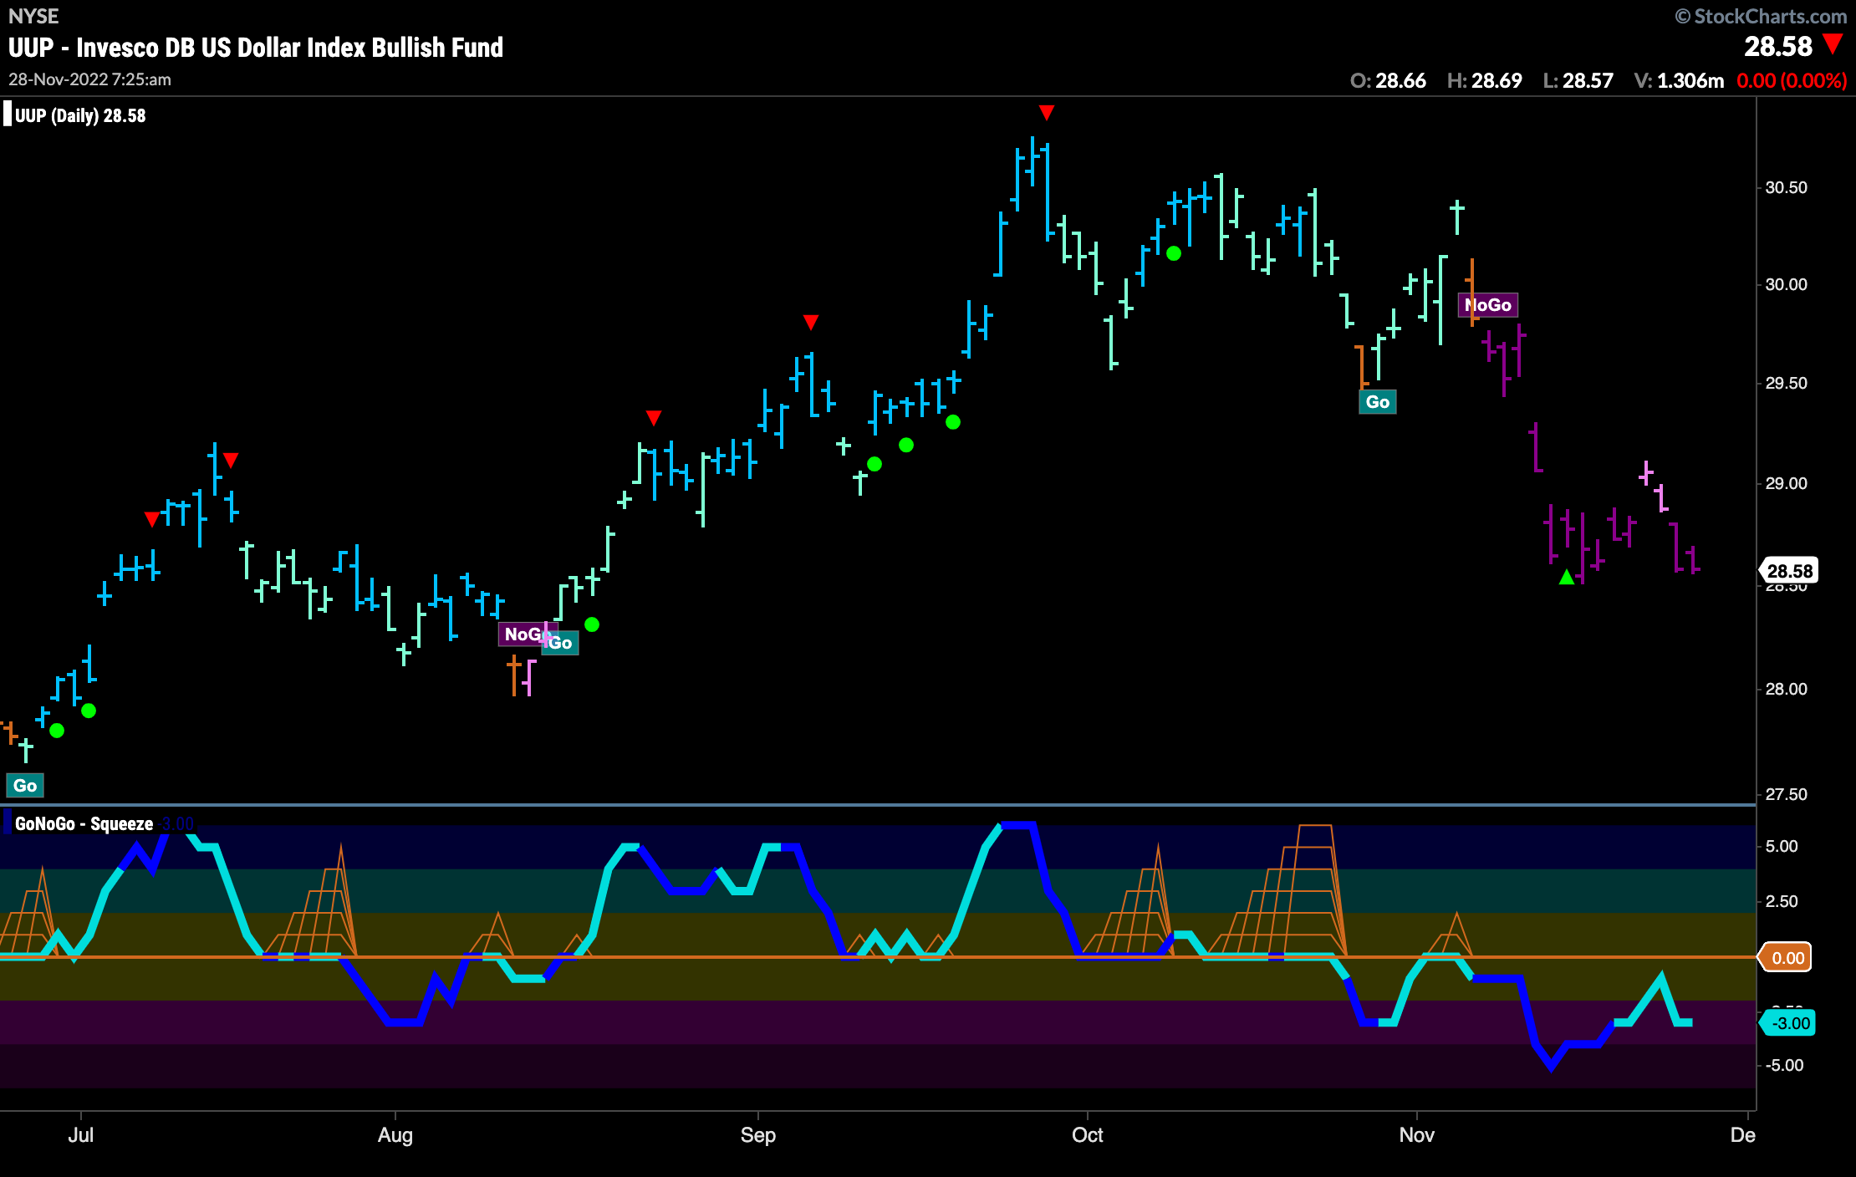Screen dimensions: 1856x1177
Task: Click the Oct label on the time axis
Action: tap(1088, 1134)
